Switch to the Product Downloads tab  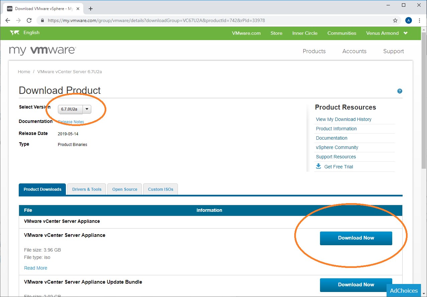tap(42, 189)
